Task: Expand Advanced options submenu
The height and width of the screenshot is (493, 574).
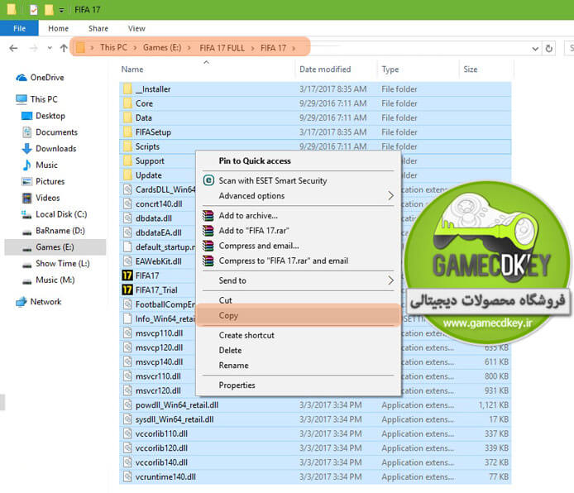Action: 299,196
